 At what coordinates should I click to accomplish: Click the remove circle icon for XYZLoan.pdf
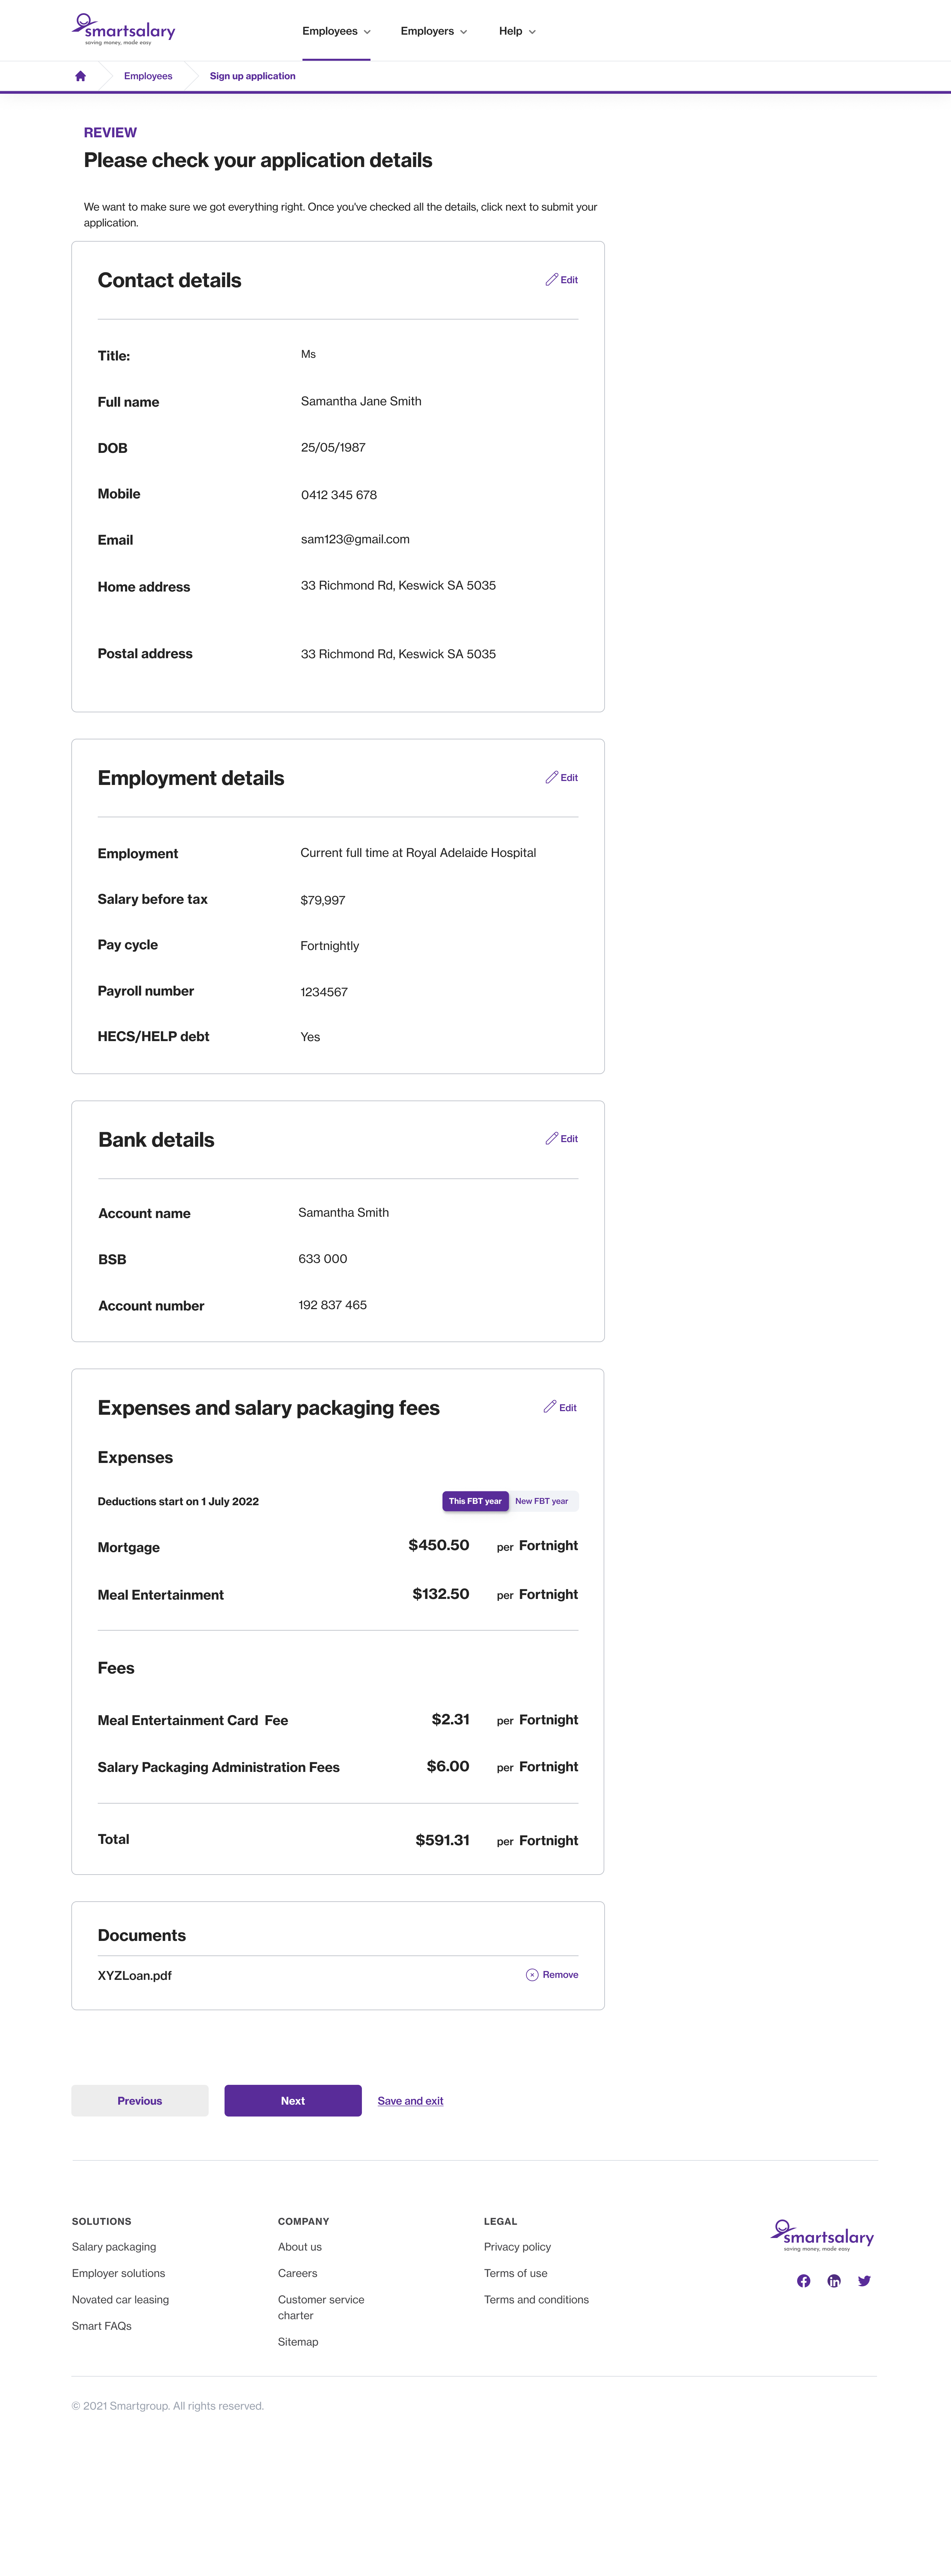(532, 1975)
